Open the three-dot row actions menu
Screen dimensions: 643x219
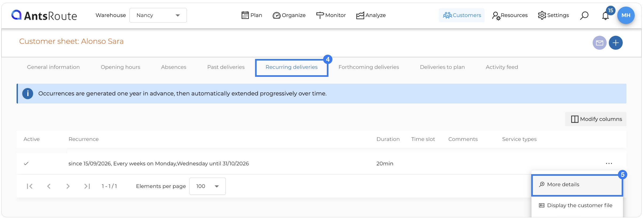[x=609, y=164]
